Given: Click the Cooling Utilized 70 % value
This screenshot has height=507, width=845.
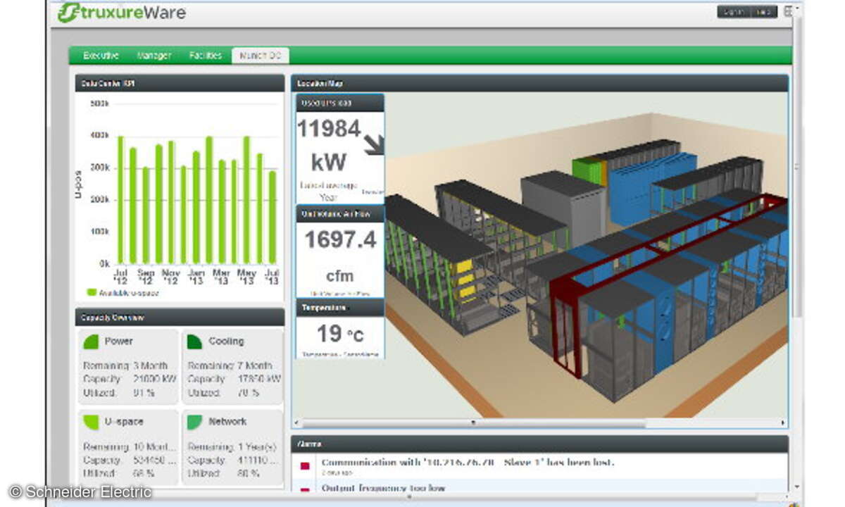Looking at the screenshot, I should click(248, 392).
